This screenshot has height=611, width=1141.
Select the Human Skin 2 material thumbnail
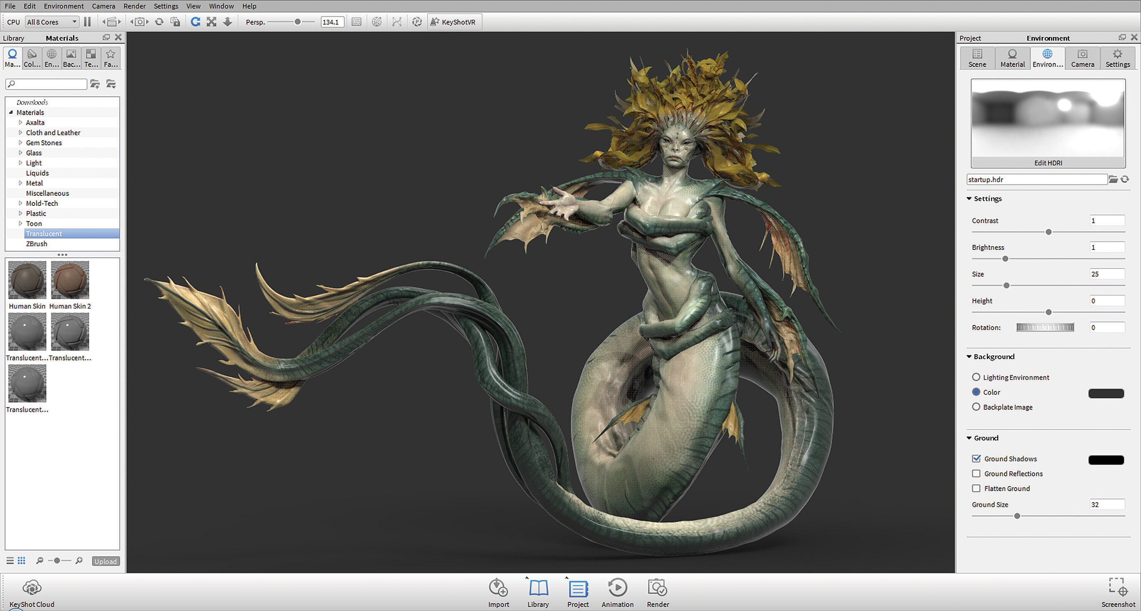tap(70, 280)
